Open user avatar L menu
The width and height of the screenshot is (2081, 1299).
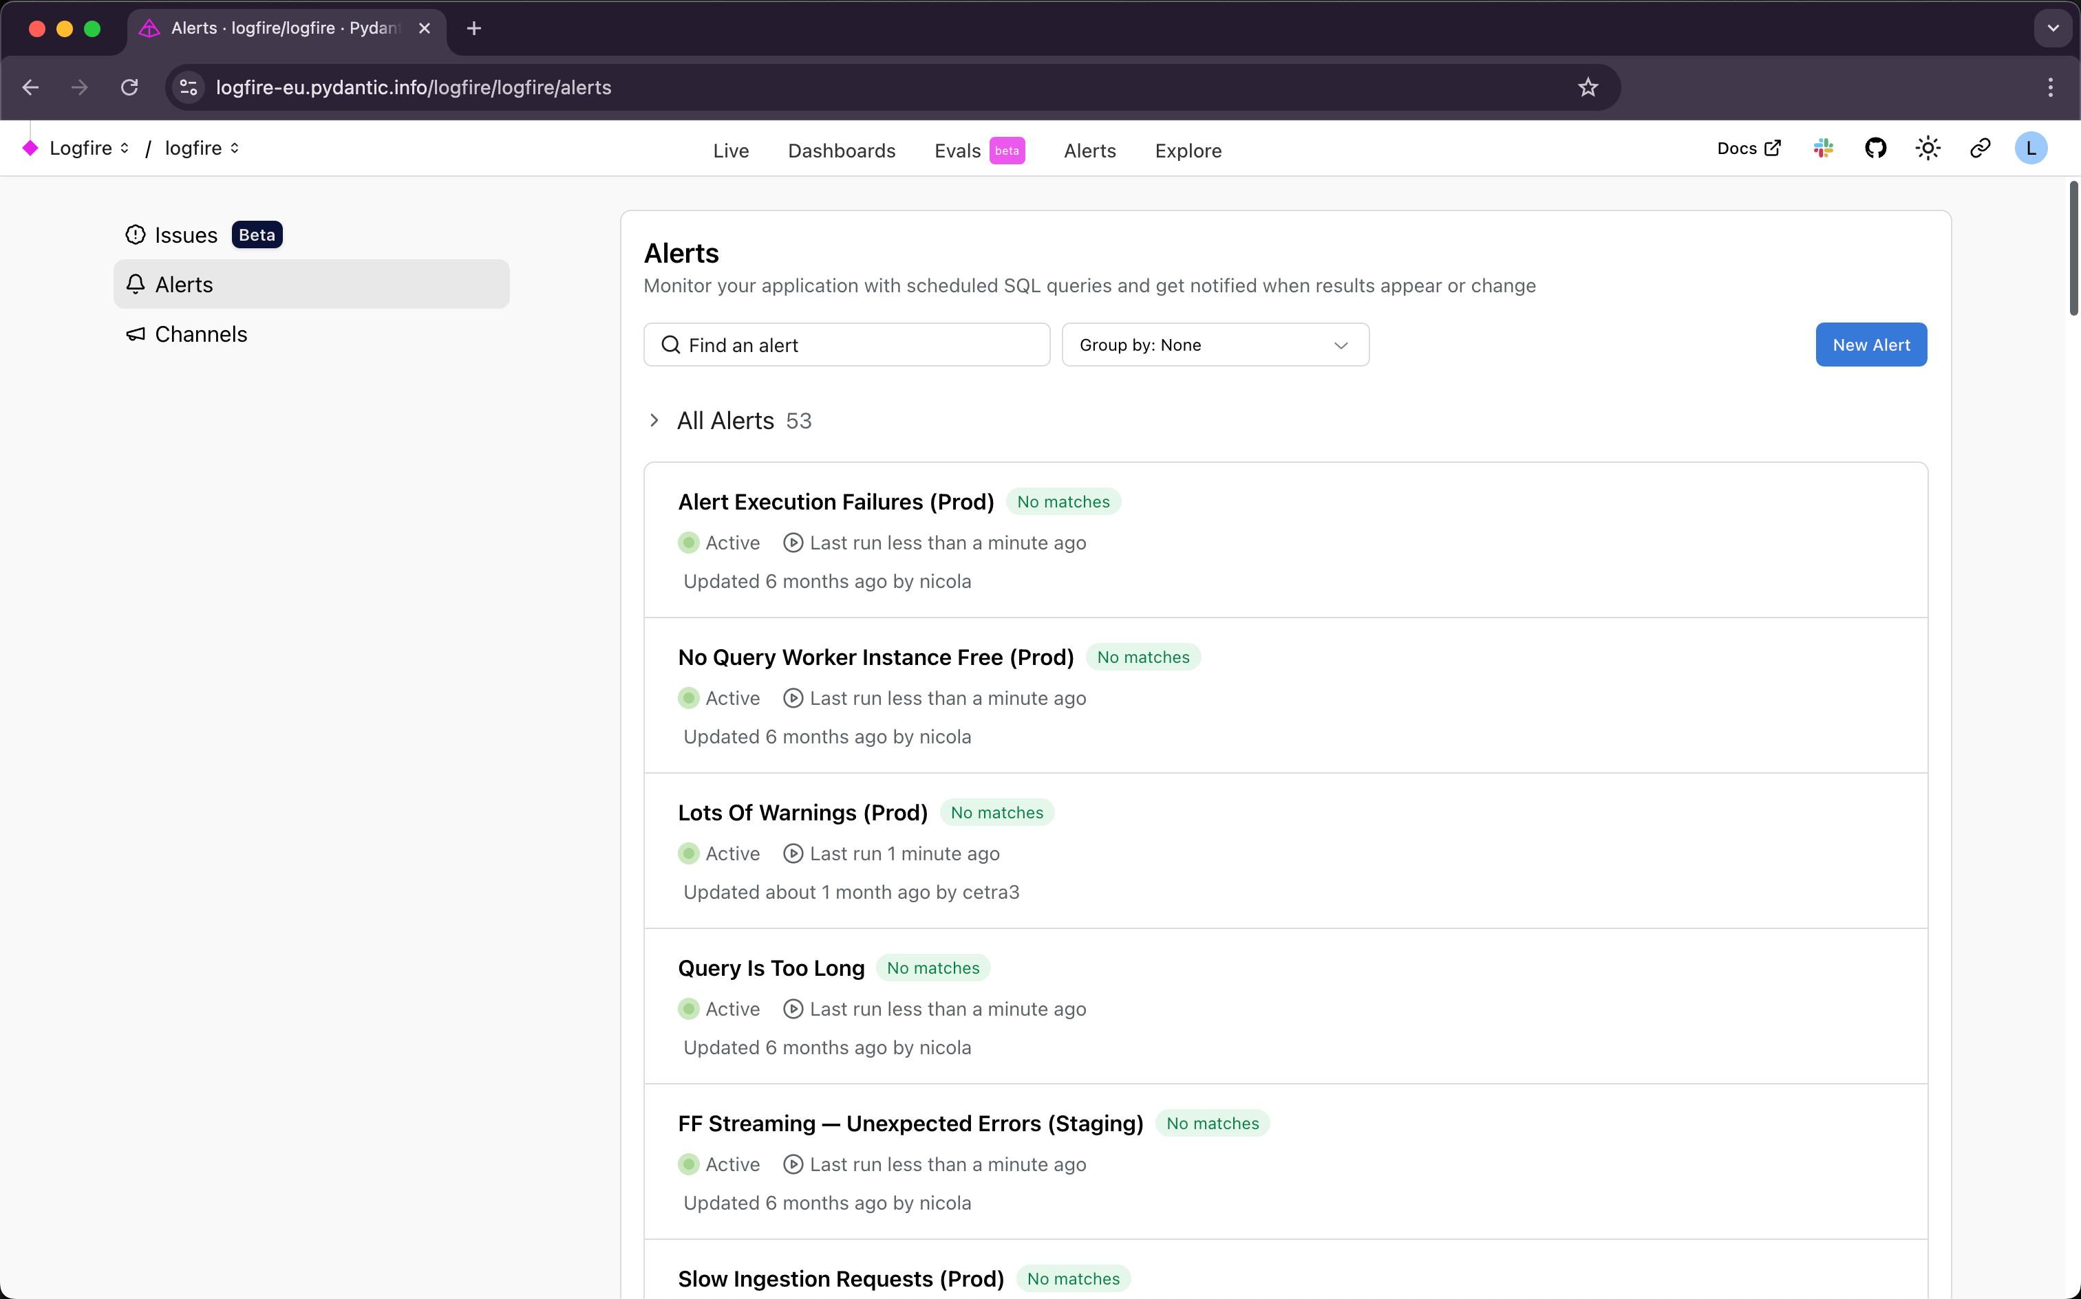click(x=2031, y=149)
